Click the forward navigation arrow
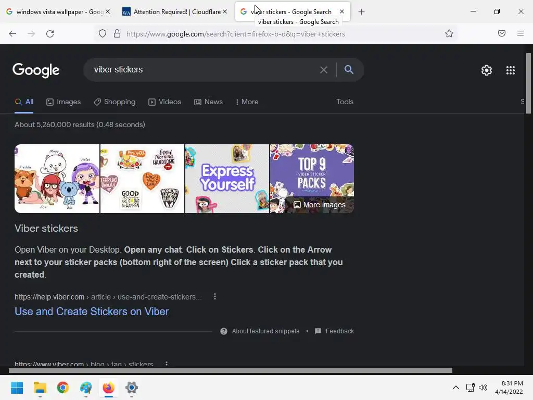Image resolution: width=533 pixels, height=400 pixels. click(x=31, y=34)
